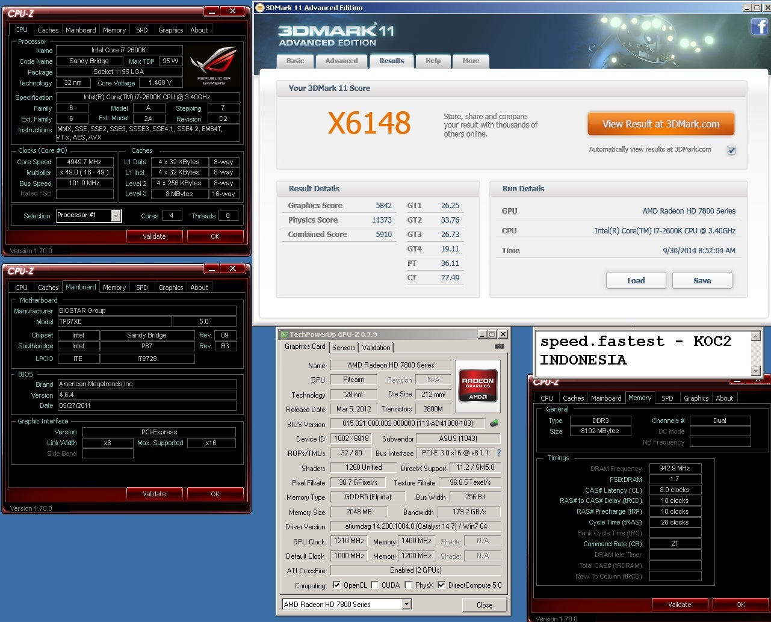The image size is (771, 622).
Task: Click the Save button in Run Details
Action: 702,280
